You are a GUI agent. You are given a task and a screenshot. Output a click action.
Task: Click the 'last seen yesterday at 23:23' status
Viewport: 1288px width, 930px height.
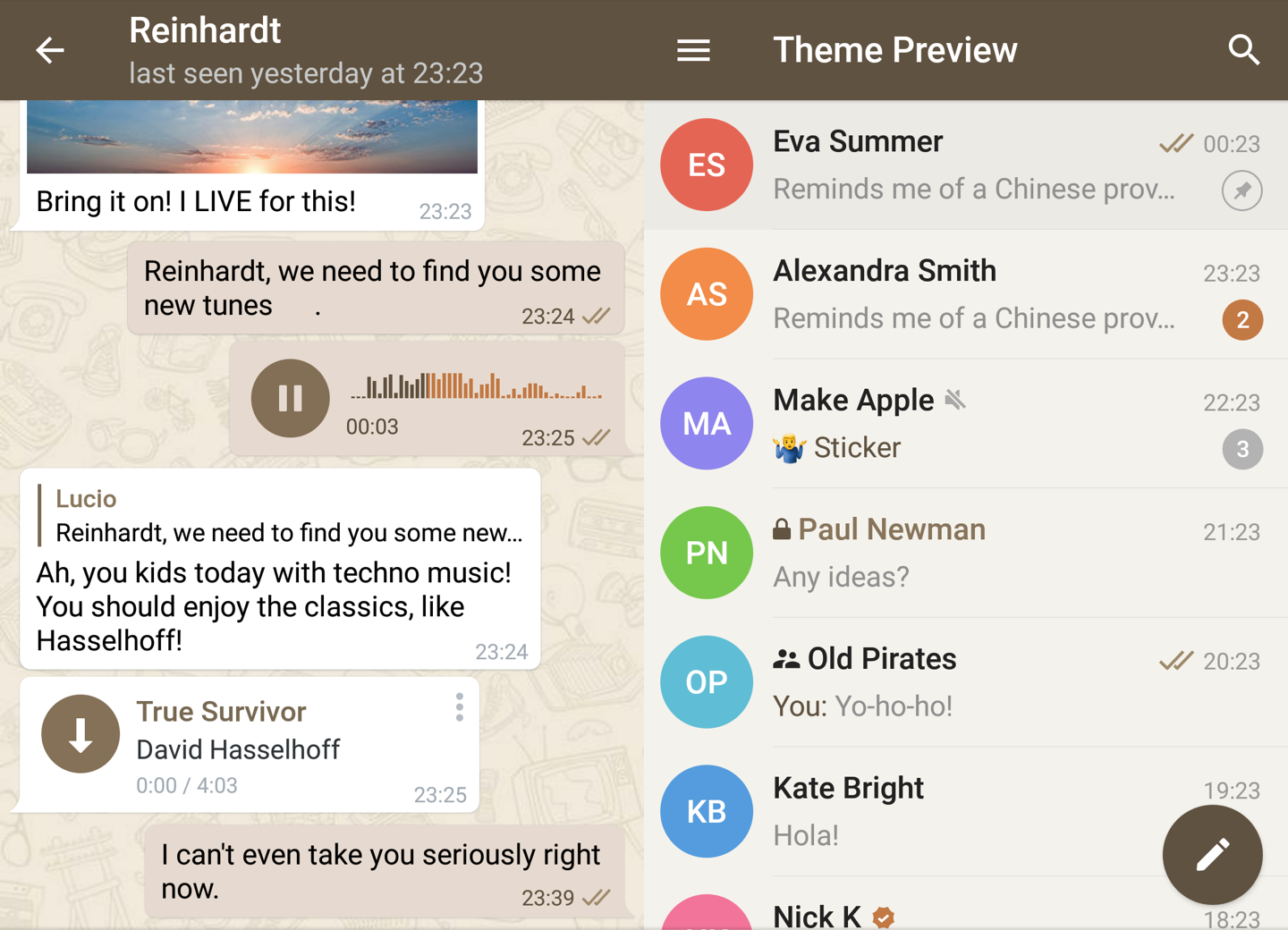tap(306, 73)
